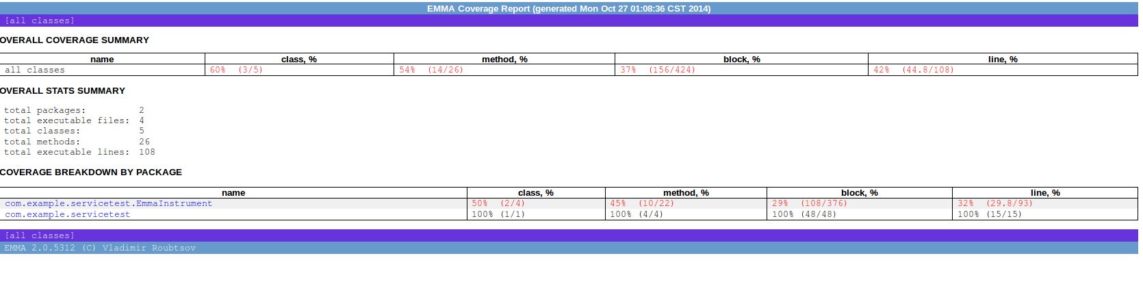This screenshot has height=282, width=1143.
Task: Click the 'total executable files:' stat line
Action: pyautogui.click(x=74, y=120)
